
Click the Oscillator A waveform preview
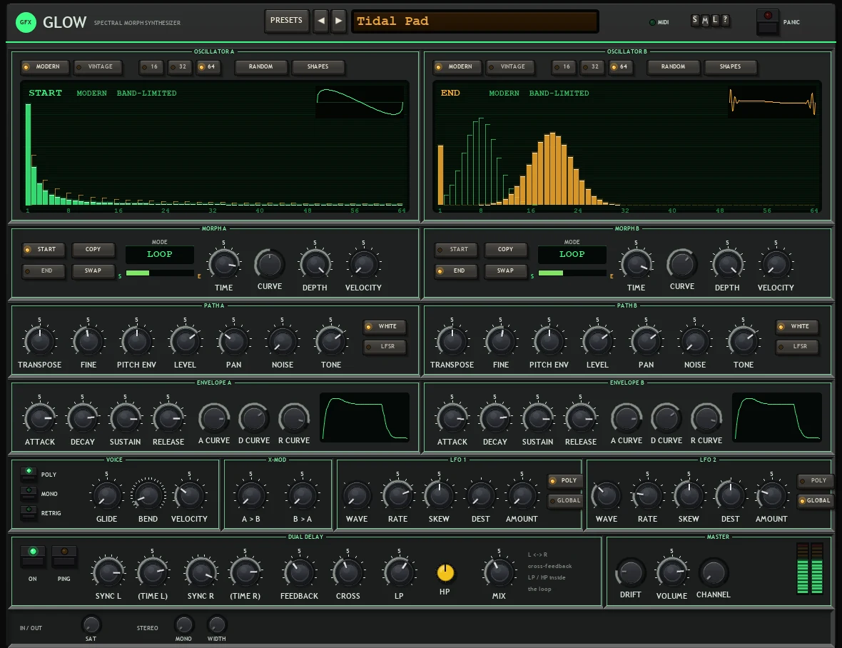(360, 102)
